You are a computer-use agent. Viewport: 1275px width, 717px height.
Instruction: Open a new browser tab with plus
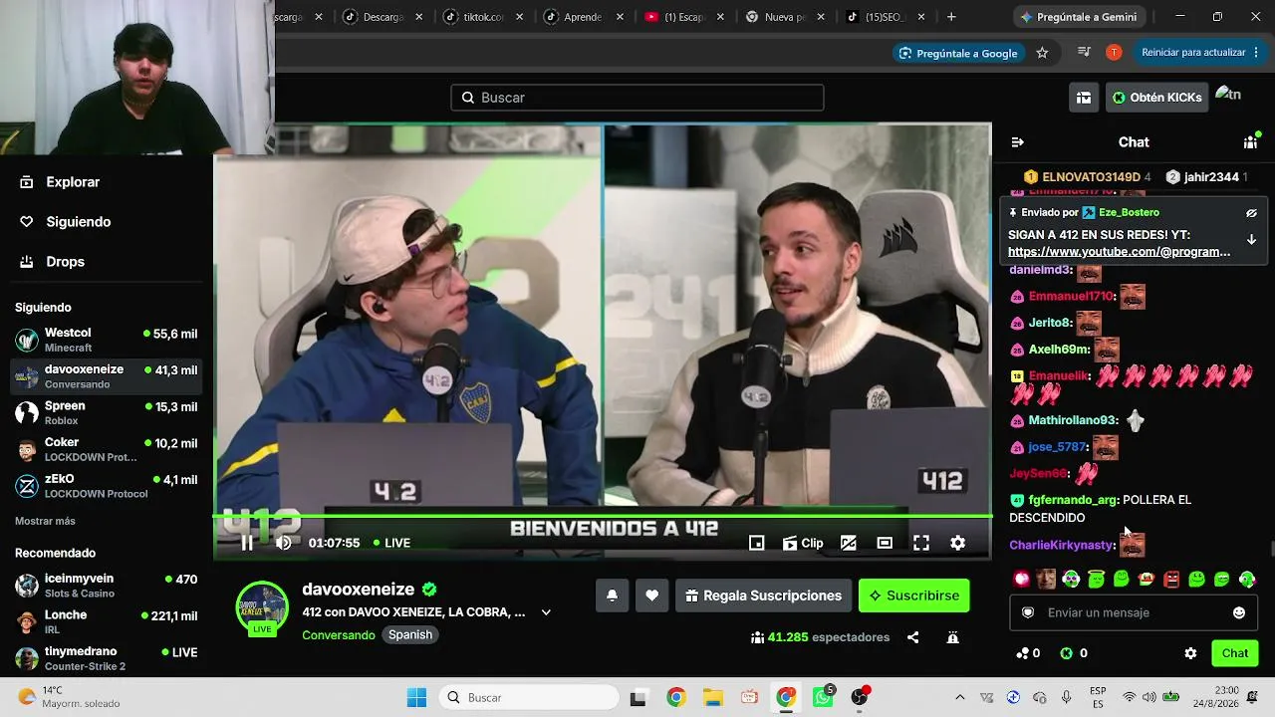coord(951,17)
